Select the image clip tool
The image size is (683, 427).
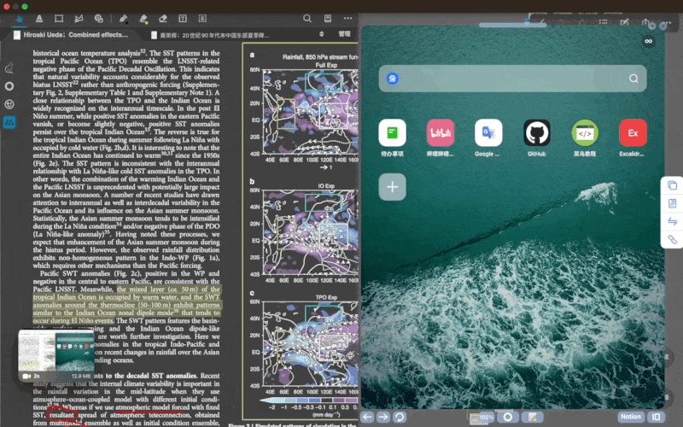(x=99, y=18)
